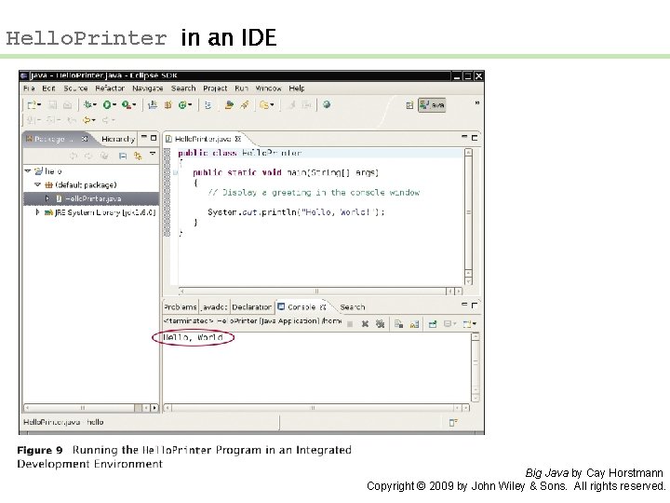Screen dimensions: 670x503
Task: Click the globe icon in the toolbar
Action: tap(327, 104)
